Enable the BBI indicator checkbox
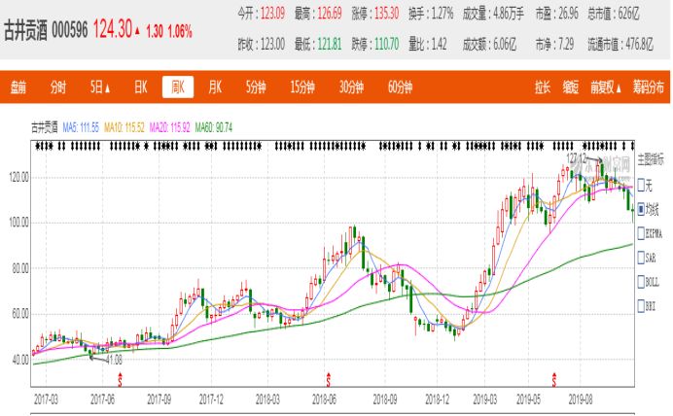Image resolution: width=673 pixels, height=416 pixels. coord(641,306)
